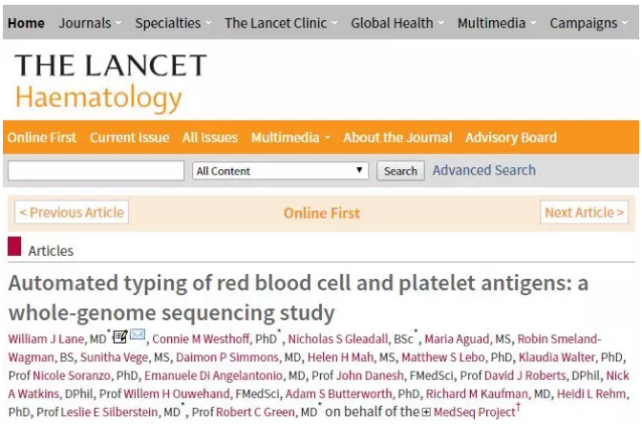Select the Current Issue tab
Image resolution: width=642 pixels, height=424 pixels.
pyautogui.click(x=129, y=138)
